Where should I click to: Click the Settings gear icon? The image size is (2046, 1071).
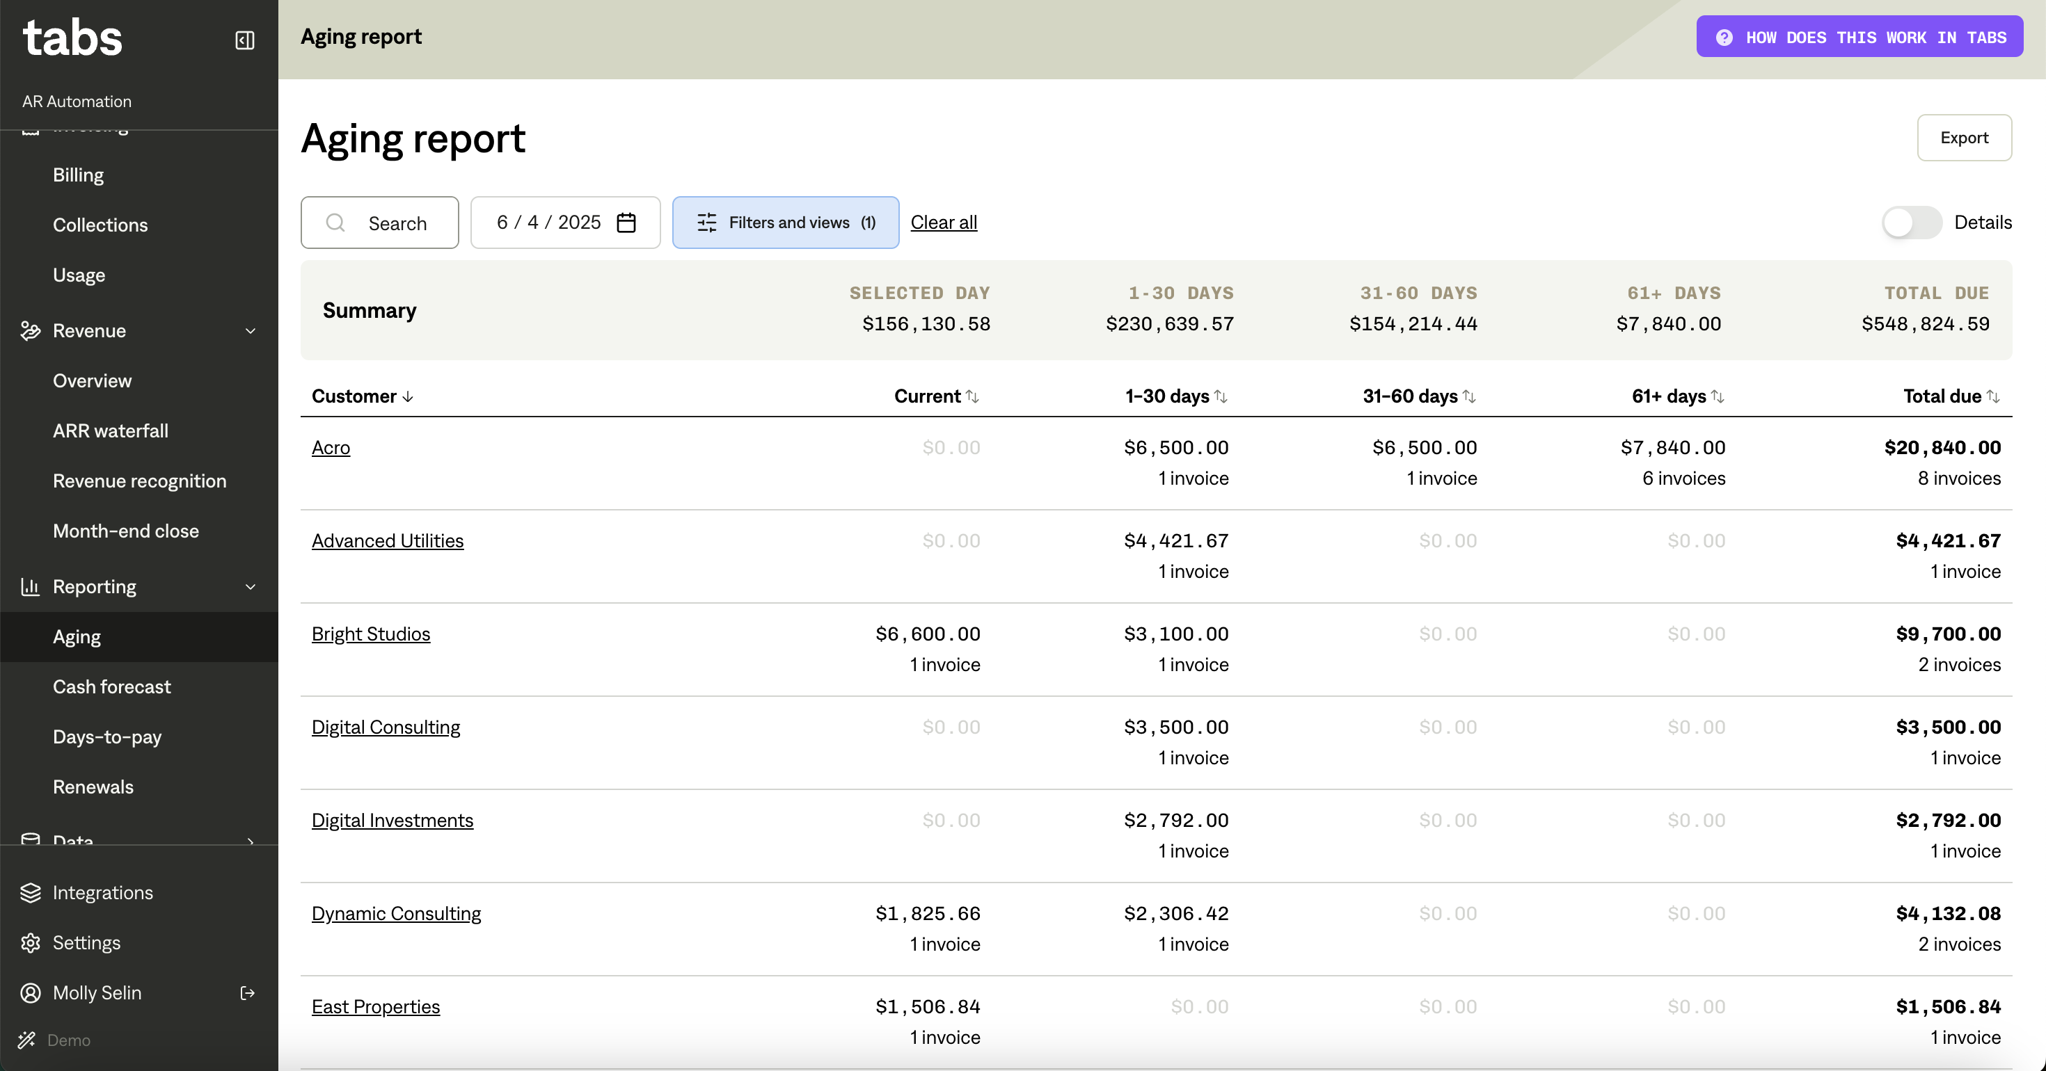(30, 942)
